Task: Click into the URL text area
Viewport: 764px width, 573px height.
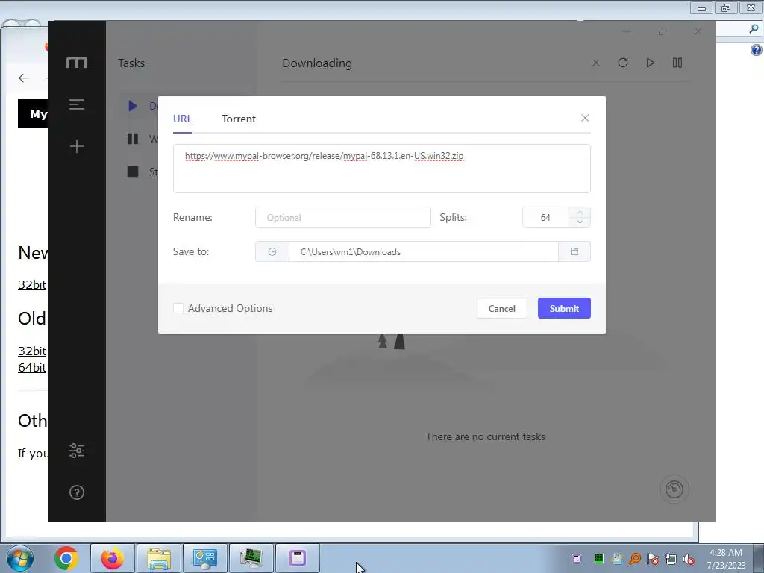Action: (381, 169)
